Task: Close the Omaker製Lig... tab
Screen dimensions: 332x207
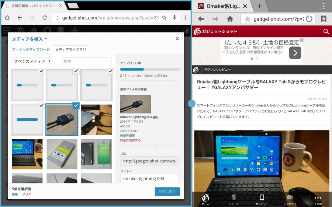Action: (x=245, y=6)
